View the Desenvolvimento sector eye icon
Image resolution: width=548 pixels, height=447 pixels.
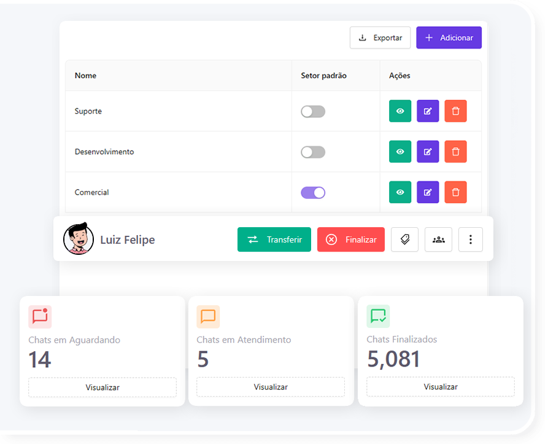(400, 152)
